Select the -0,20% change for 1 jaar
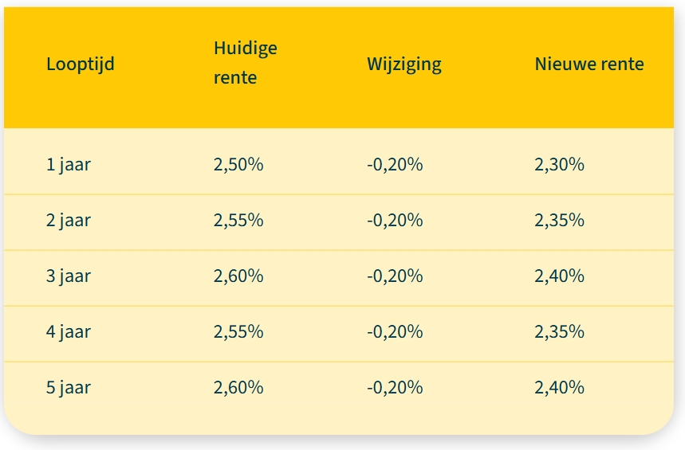The height and width of the screenshot is (450, 685). [394, 165]
